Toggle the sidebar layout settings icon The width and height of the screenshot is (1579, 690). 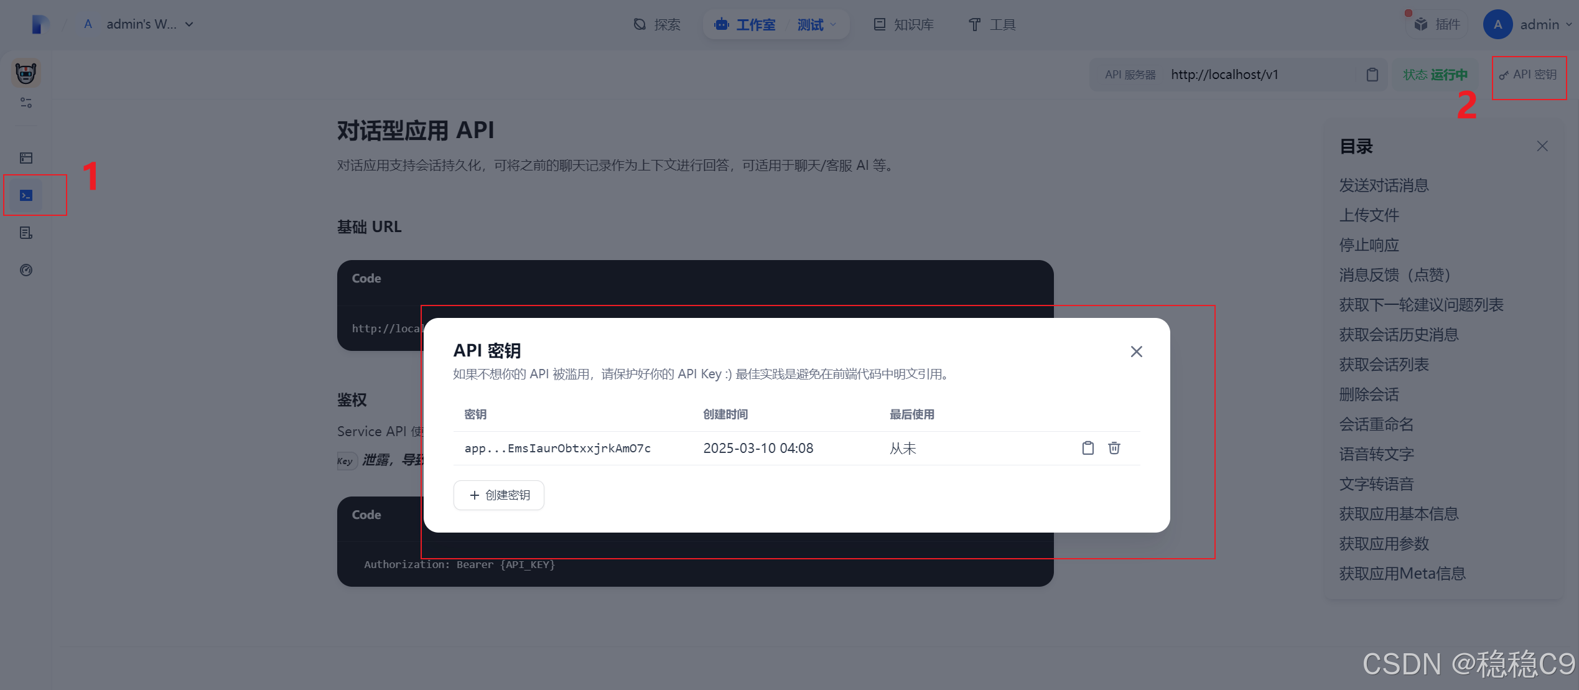[26, 103]
